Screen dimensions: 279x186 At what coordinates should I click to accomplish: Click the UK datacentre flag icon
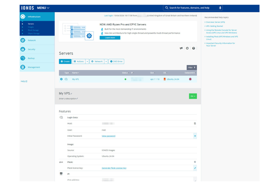[190, 79]
